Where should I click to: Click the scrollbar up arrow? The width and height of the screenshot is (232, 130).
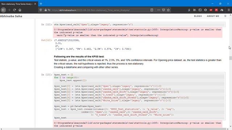pos(231,15)
